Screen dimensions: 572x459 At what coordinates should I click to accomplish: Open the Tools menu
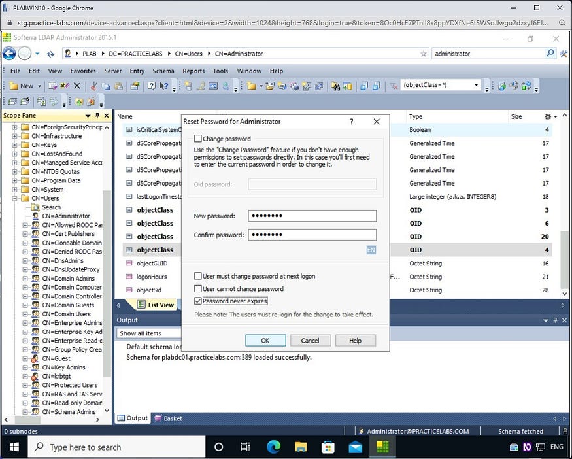tap(220, 71)
